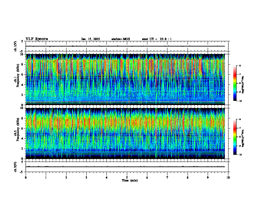Click the "8" kHz tick on ch.1 frequency axis

pyautogui.click(x=23, y=64)
